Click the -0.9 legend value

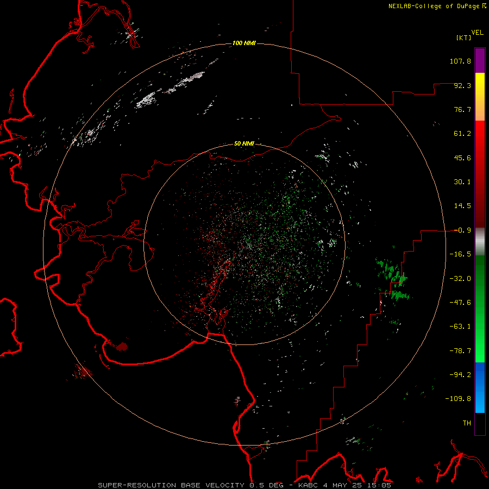462,230
